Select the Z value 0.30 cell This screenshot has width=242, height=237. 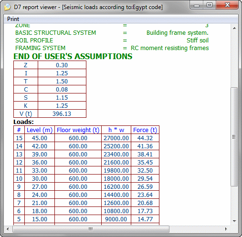[62, 65]
